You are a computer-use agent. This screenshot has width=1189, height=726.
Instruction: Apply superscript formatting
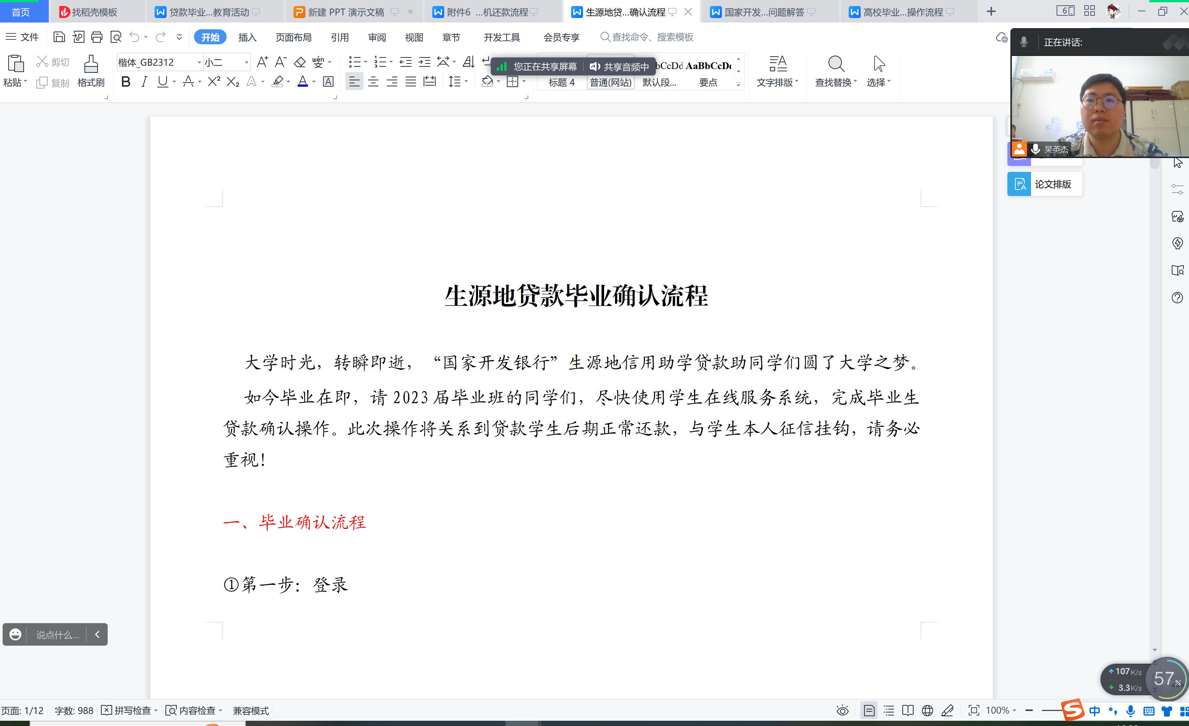(x=214, y=82)
